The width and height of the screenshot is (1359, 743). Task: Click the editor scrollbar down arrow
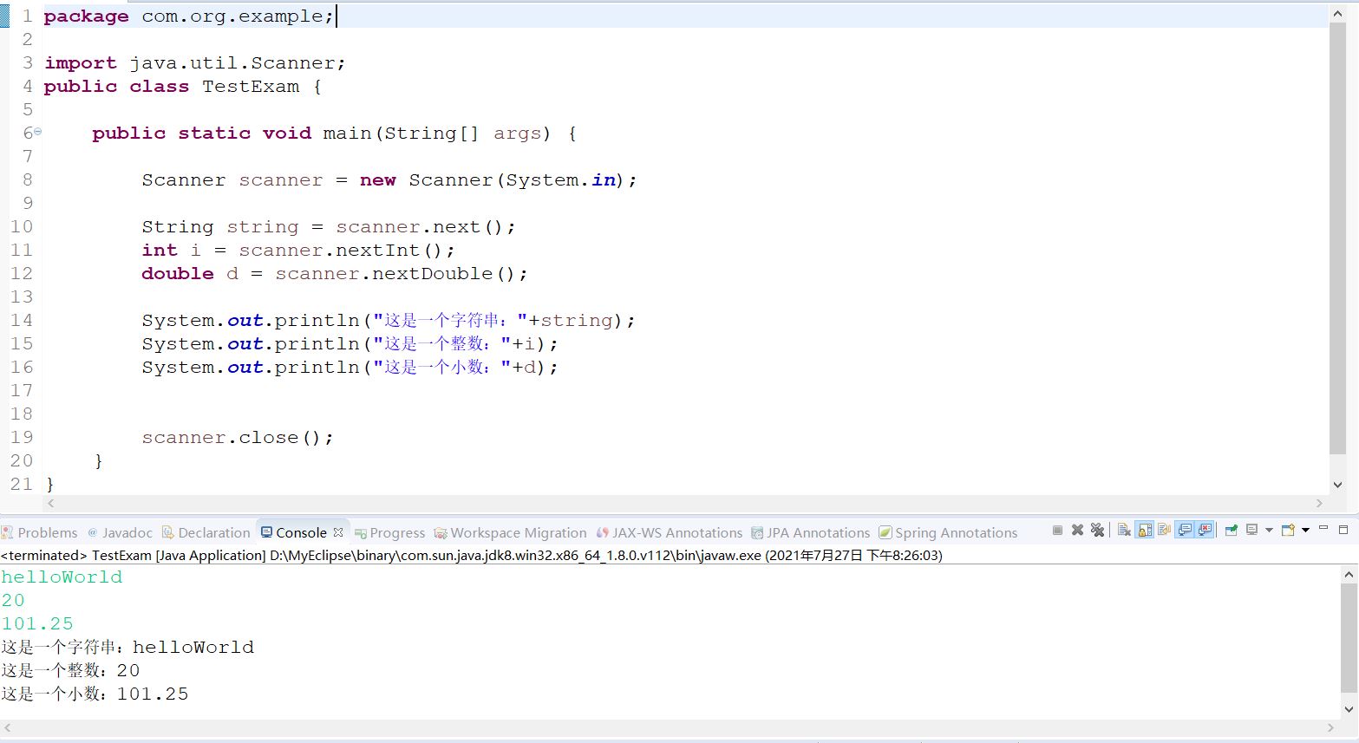1337,486
